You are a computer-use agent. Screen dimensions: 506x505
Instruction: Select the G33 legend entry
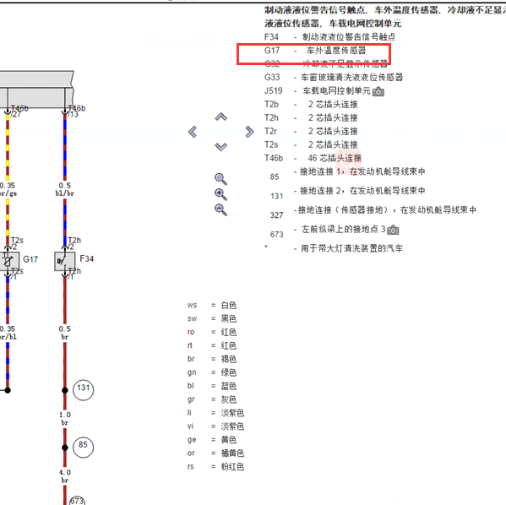click(x=334, y=78)
